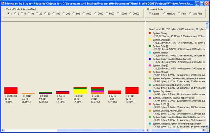Click the System.Signature legend entry text

(162, 91)
